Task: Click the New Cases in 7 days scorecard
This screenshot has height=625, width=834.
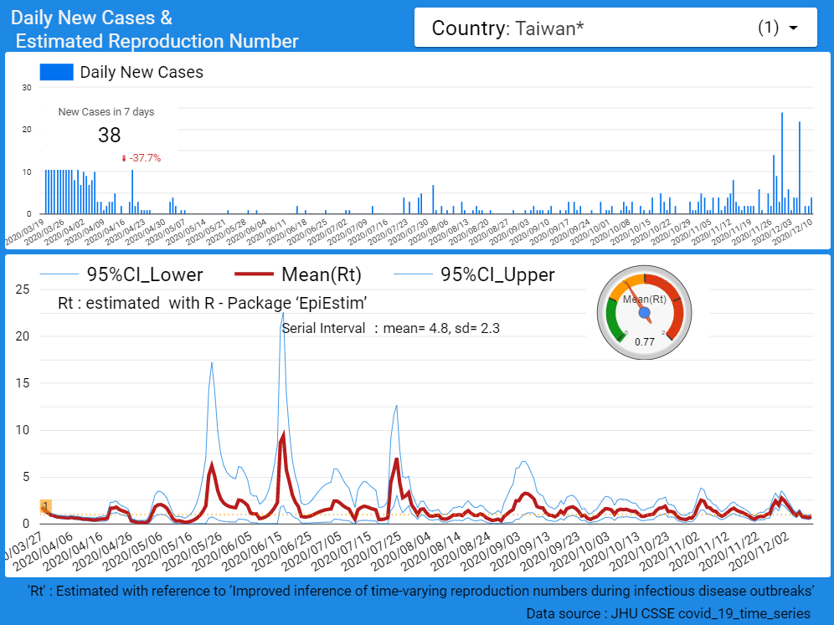Action: pyautogui.click(x=109, y=134)
